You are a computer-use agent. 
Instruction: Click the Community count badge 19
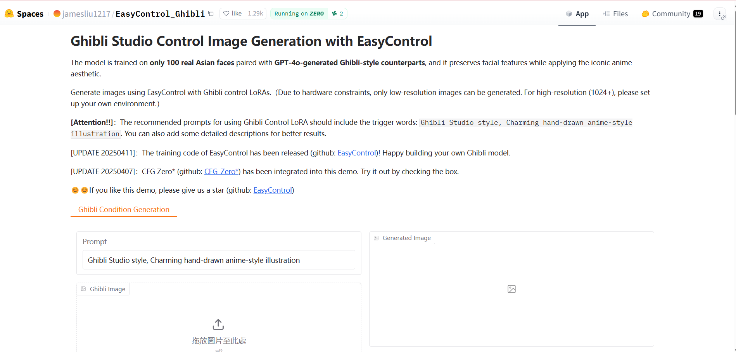[698, 14]
